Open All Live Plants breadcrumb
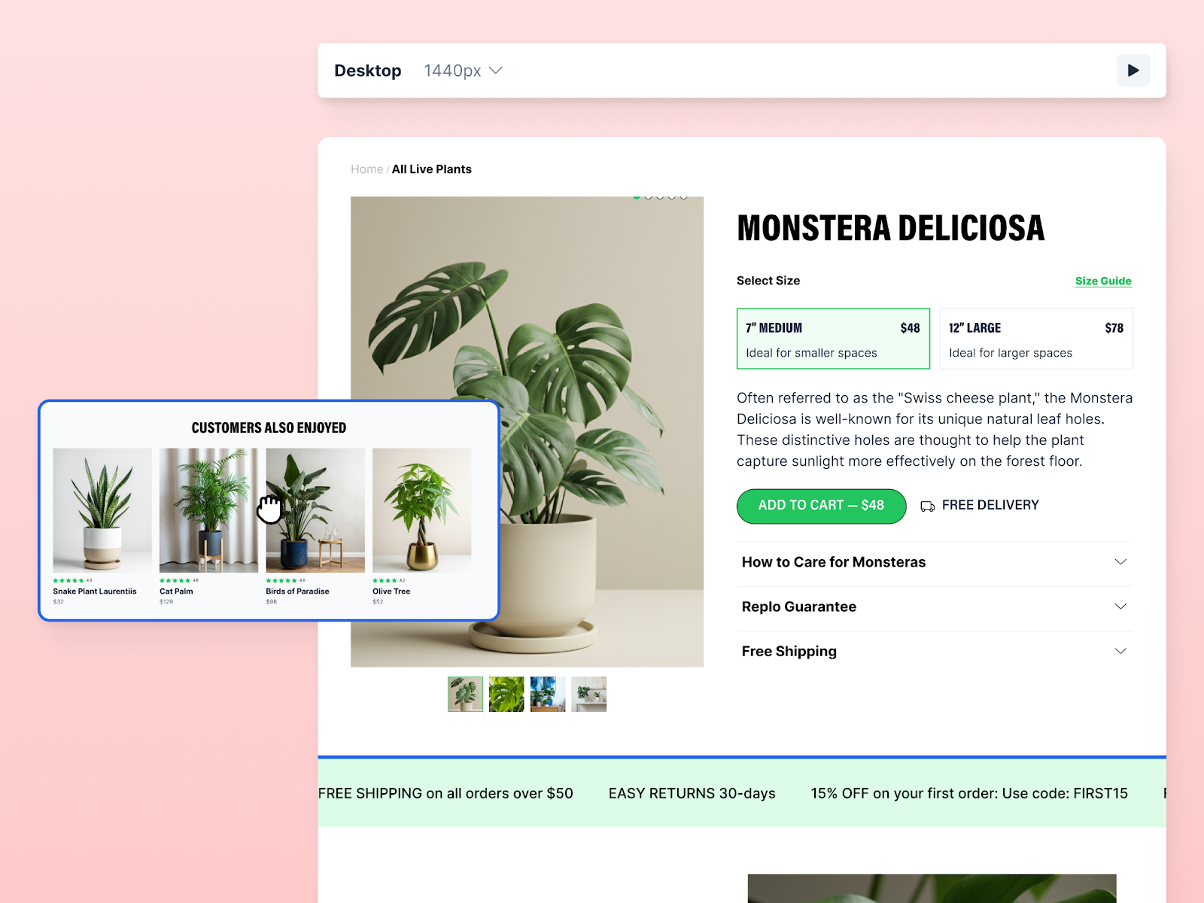1204x903 pixels. pos(432,169)
